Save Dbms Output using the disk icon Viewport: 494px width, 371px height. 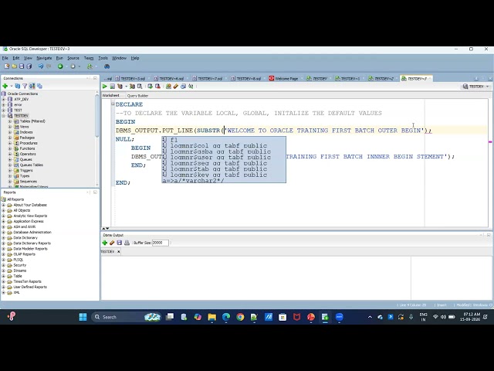pos(120,243)
